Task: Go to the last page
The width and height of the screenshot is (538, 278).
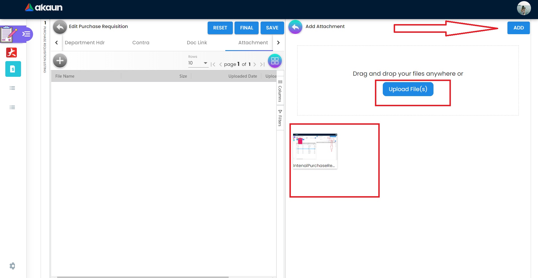Action: coord(262,64)
